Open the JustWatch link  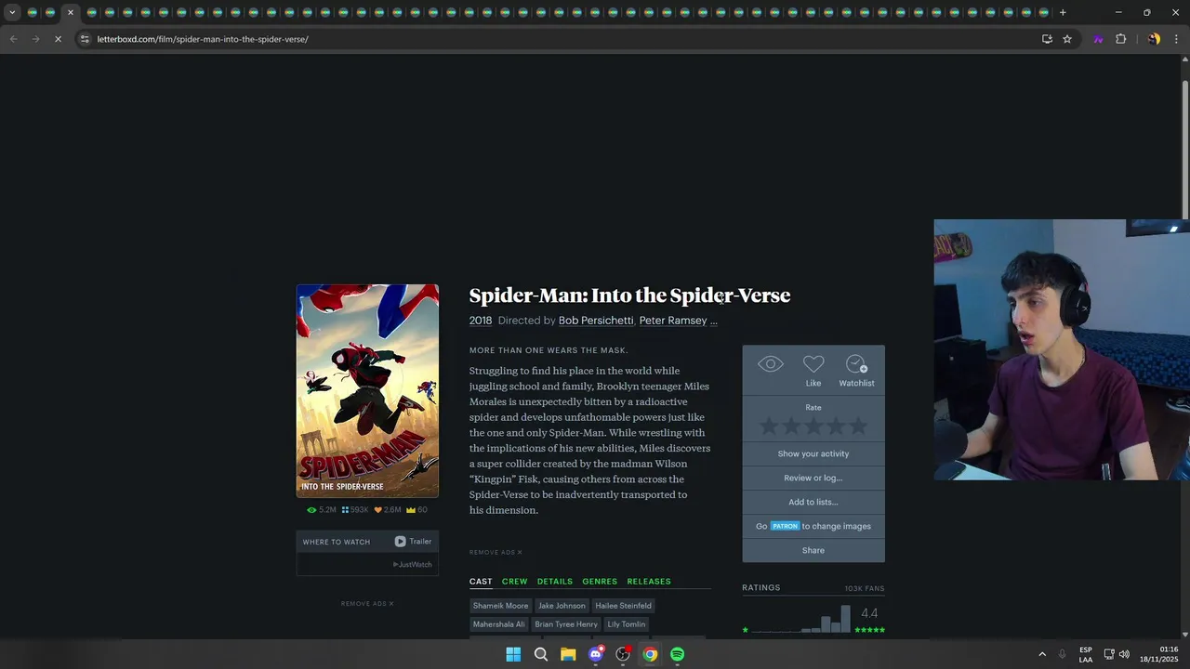pyautogui.click(x=413, y=565)
